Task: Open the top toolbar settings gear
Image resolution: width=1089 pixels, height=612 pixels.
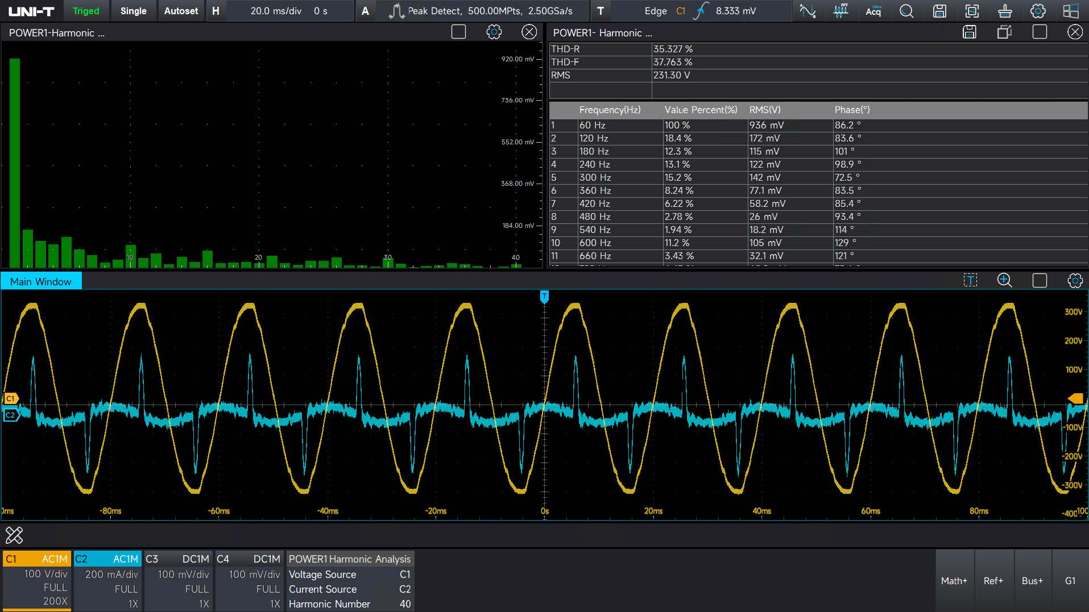Action: click(x=1038, y=11)
